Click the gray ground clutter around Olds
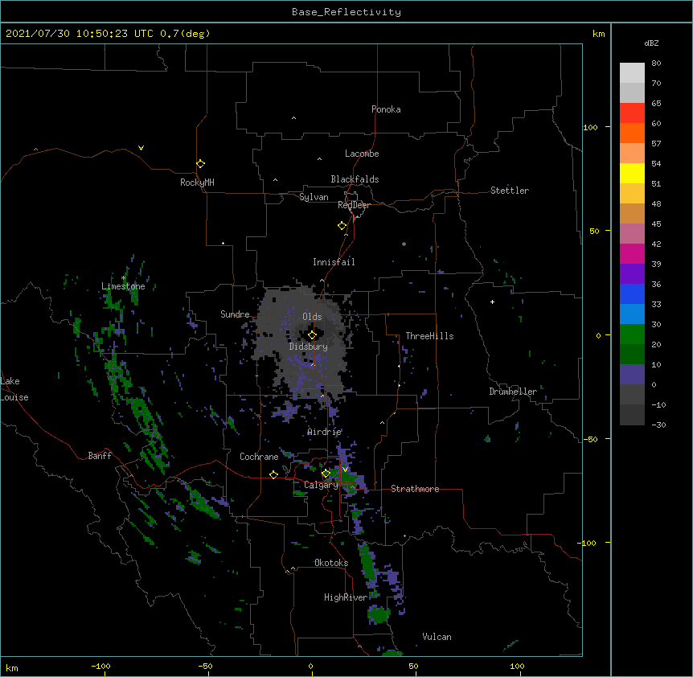The width and height of the screenshot is (693, 677). [305, 340]
